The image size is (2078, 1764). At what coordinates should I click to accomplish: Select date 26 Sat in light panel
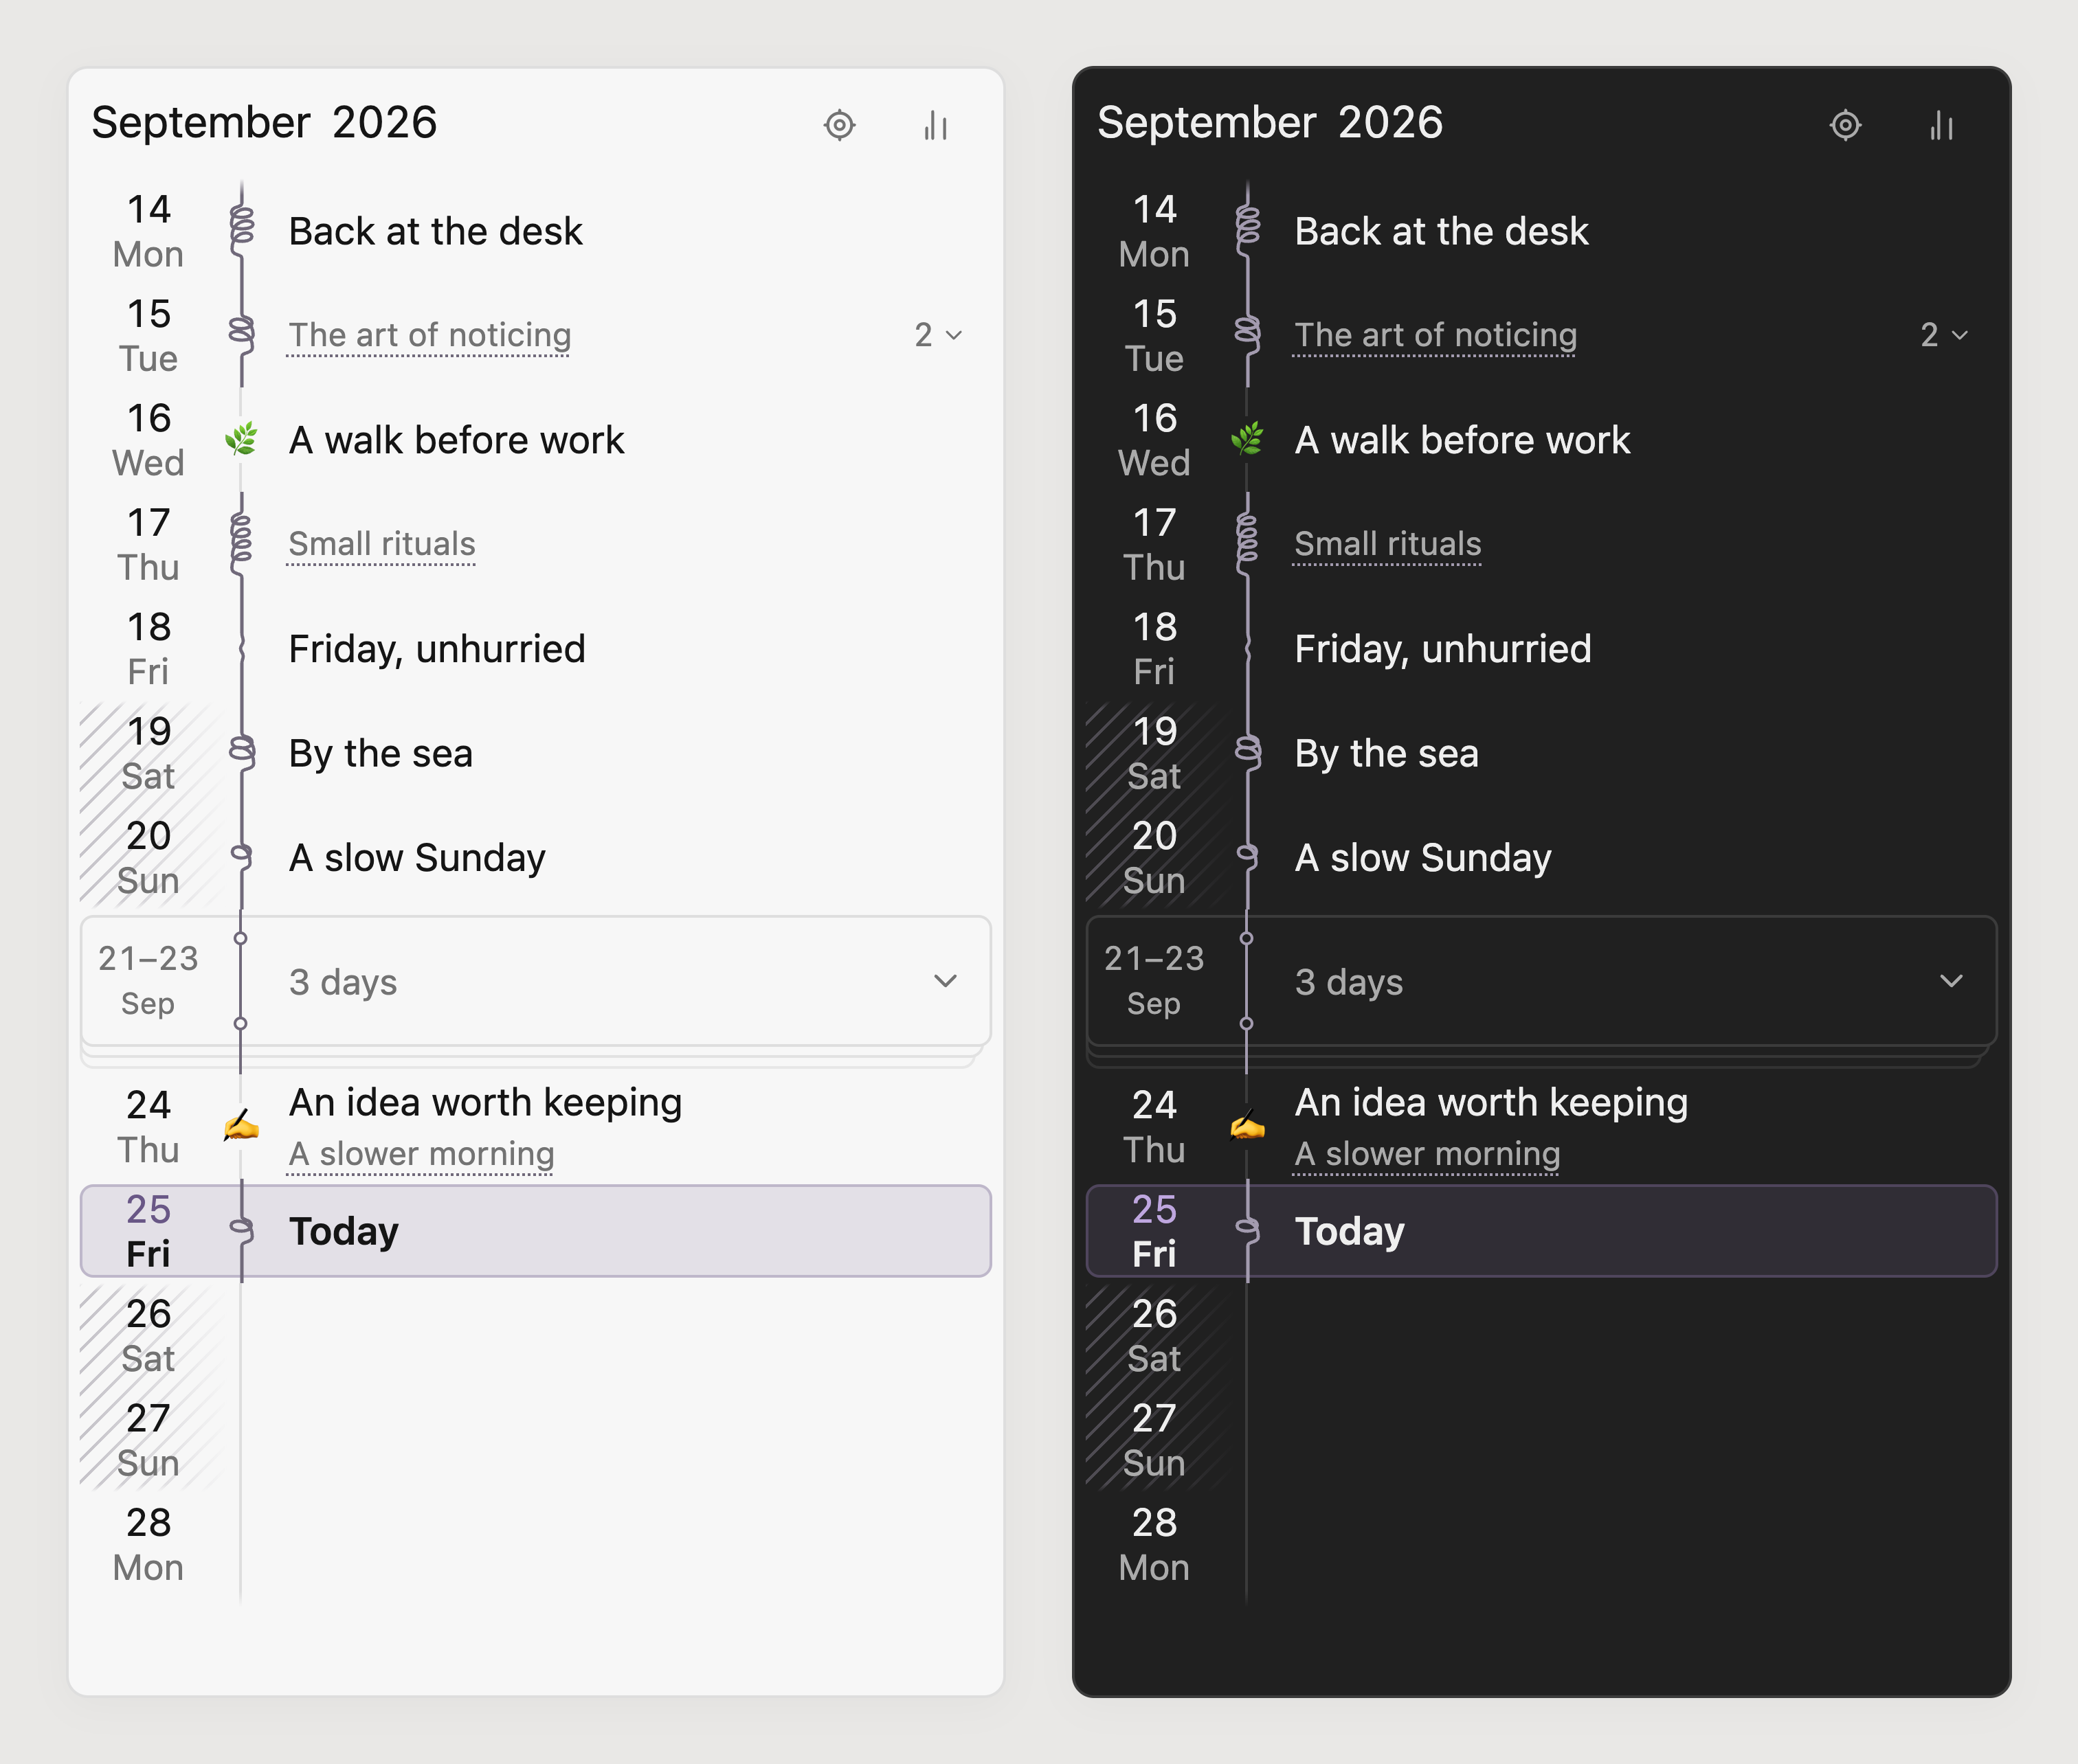(x=148, y=1336)
